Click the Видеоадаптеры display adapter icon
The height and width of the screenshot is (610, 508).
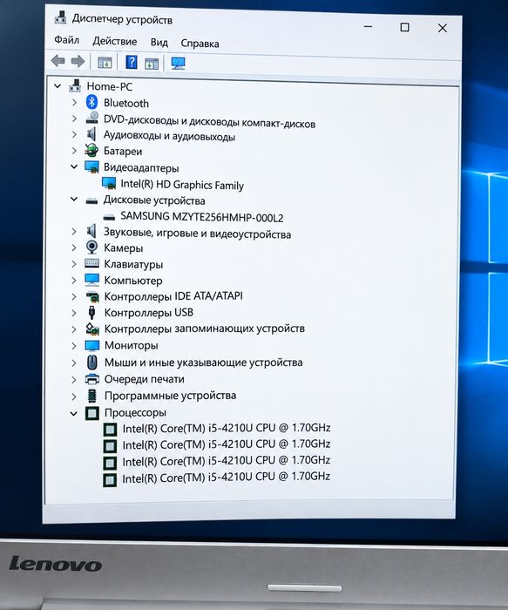(x=91, y=167)
